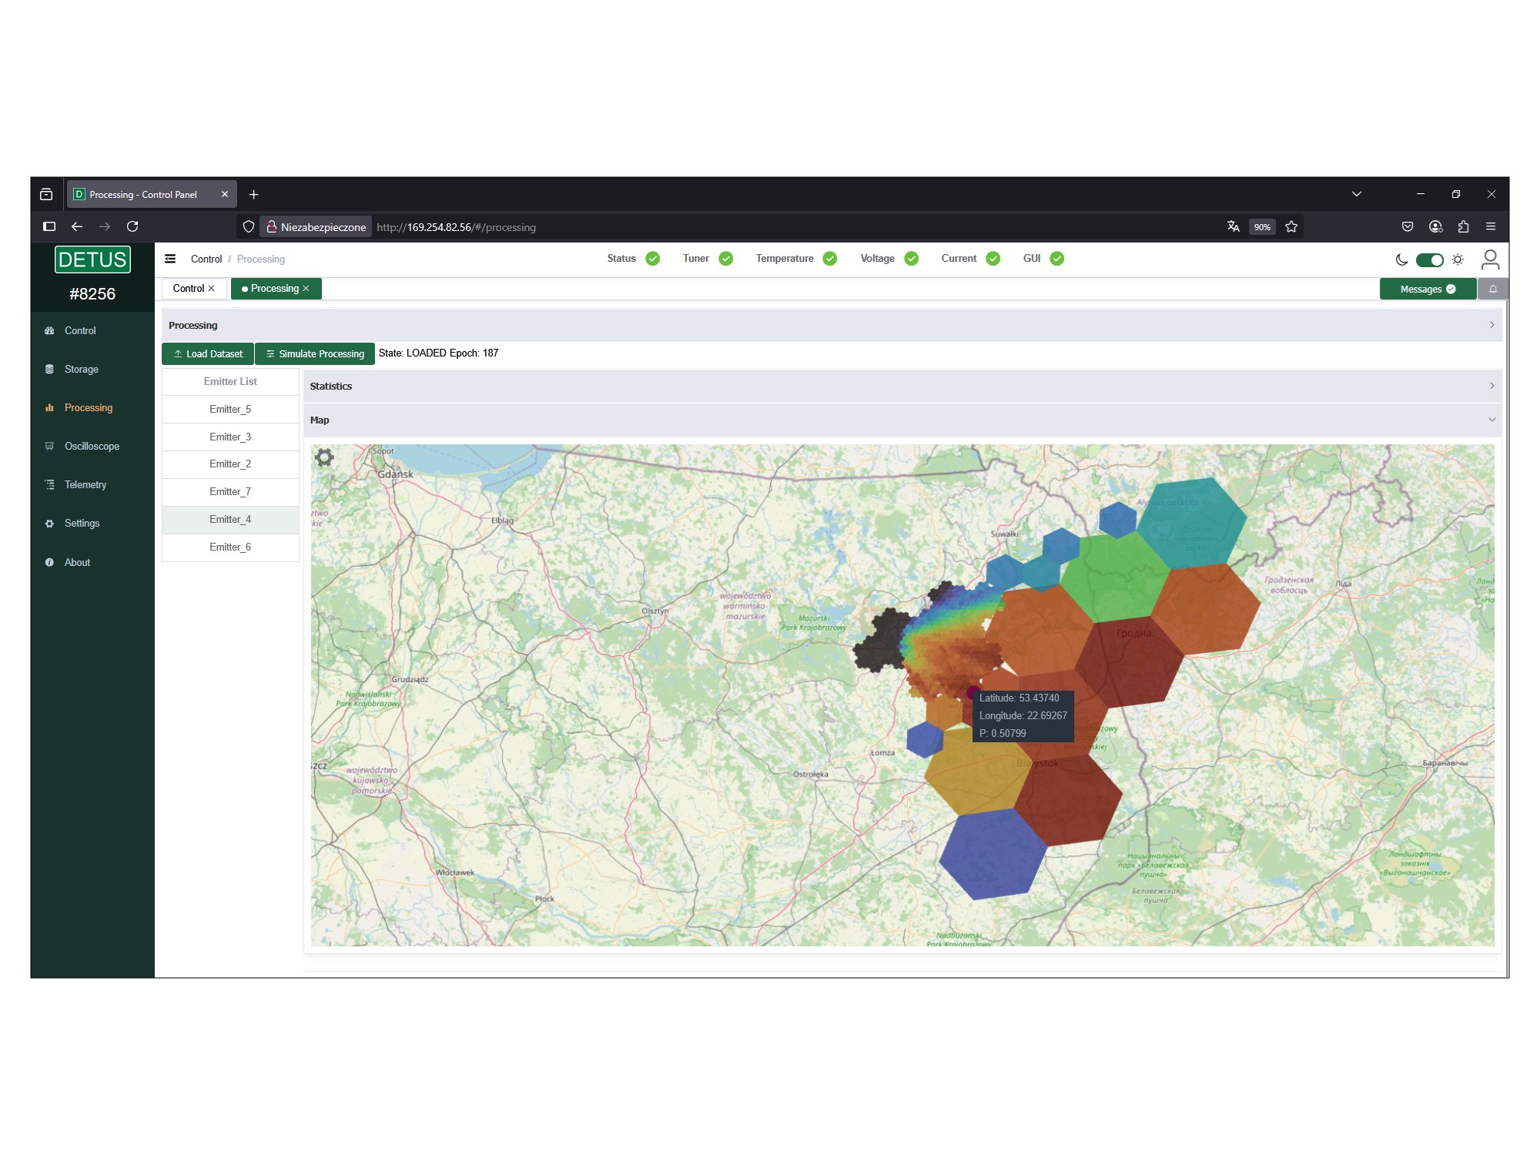The height and width of the screenshot is (1155, 1540).
Task: Close the Control page tab
Action: click(x=211, y=289)
